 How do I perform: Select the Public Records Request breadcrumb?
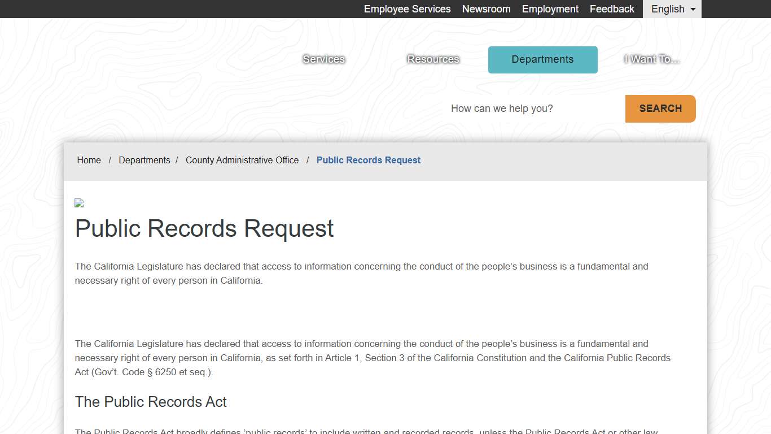coord(368,160)
